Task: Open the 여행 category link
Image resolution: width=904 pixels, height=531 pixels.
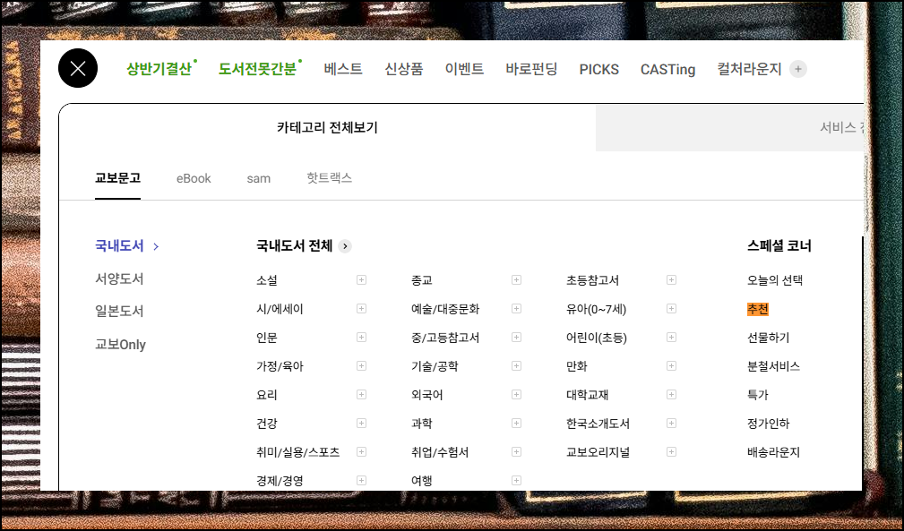Action: [x=421, y=481]
